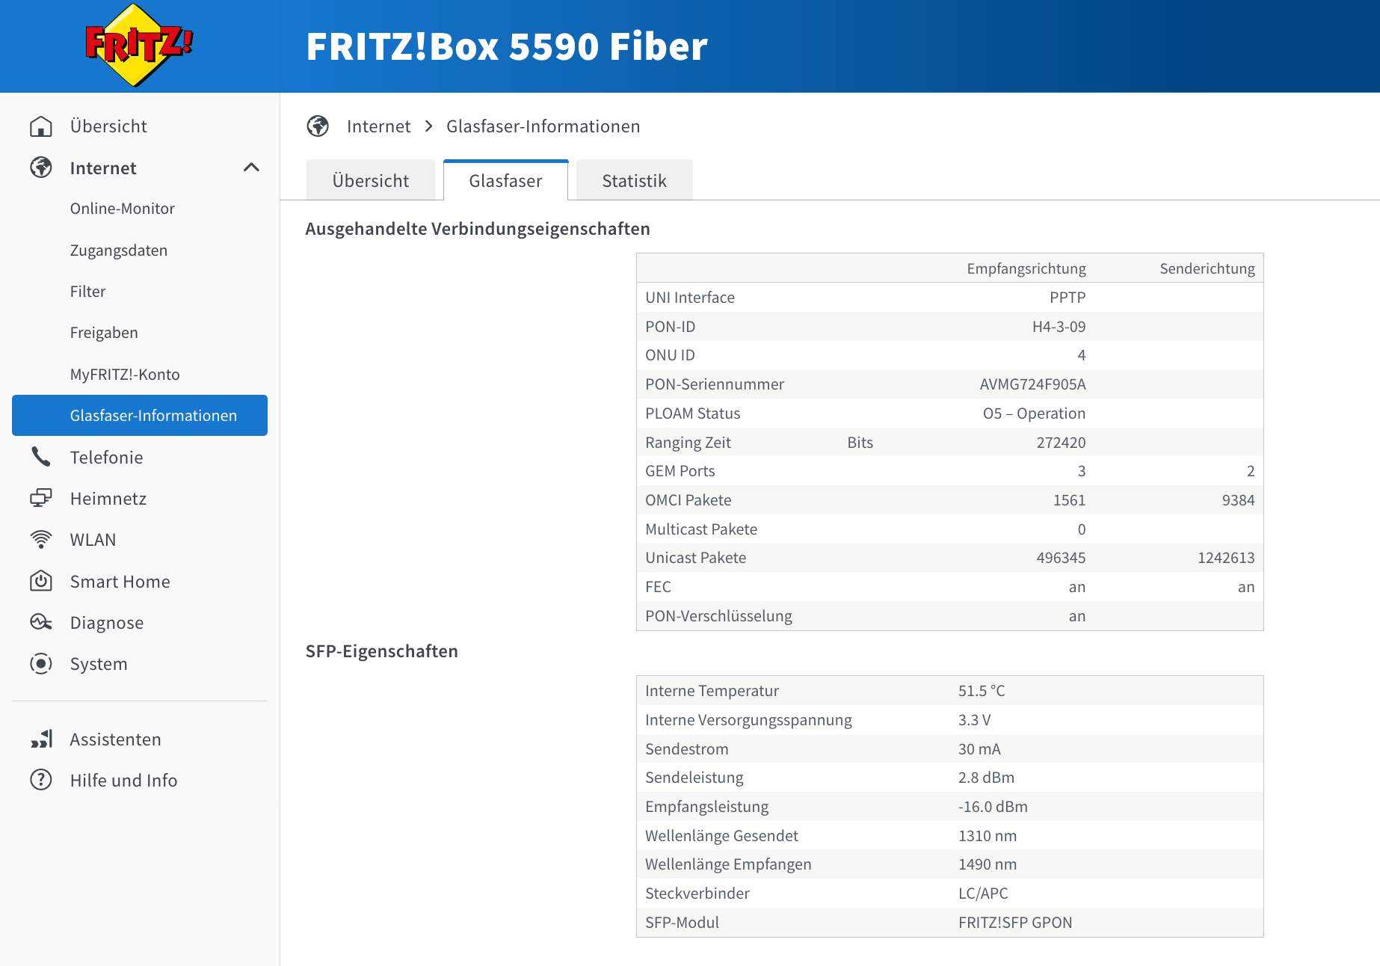Click the SFP-Modul value FRITZ!SFP GPON
Screen dimensions: 1380x966
1015,923
